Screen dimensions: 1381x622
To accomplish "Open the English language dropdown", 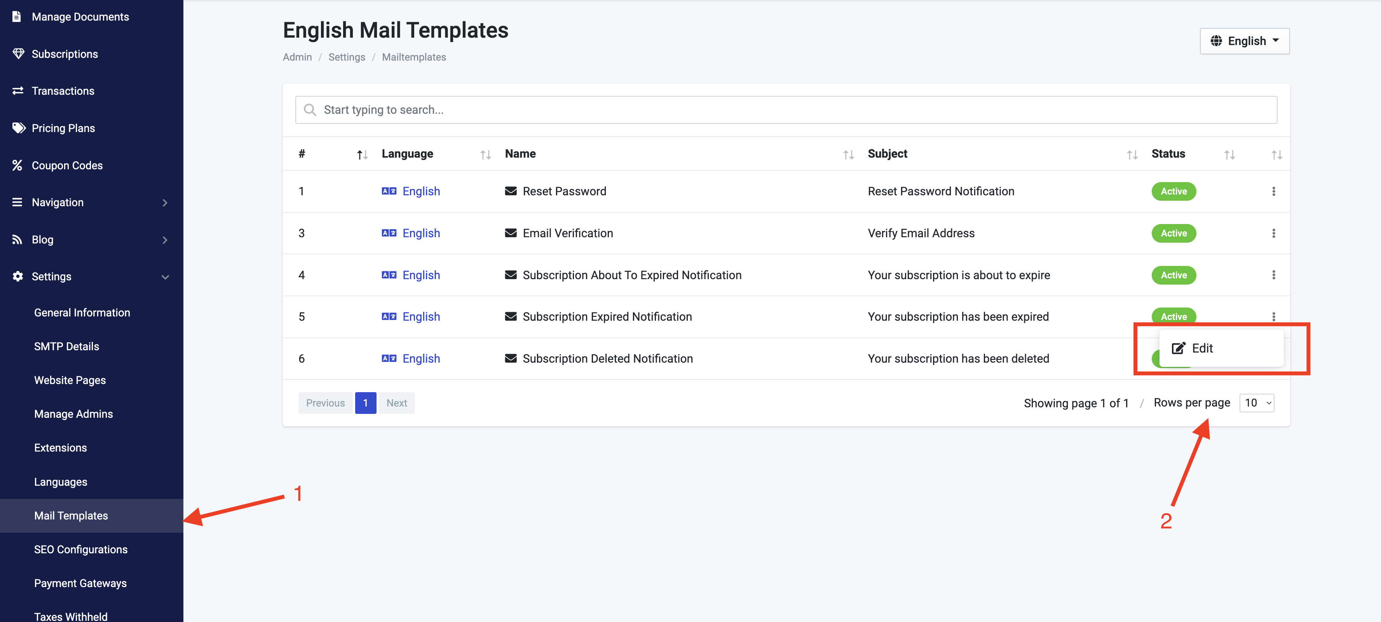I will 1244,41.
